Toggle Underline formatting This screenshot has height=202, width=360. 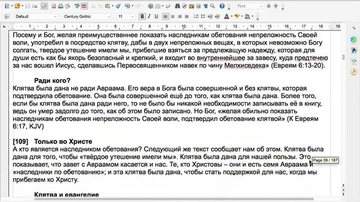coord(156,16)
